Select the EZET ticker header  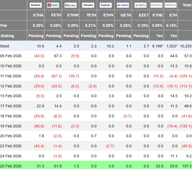pyautogui.click(x=144, y=15)
